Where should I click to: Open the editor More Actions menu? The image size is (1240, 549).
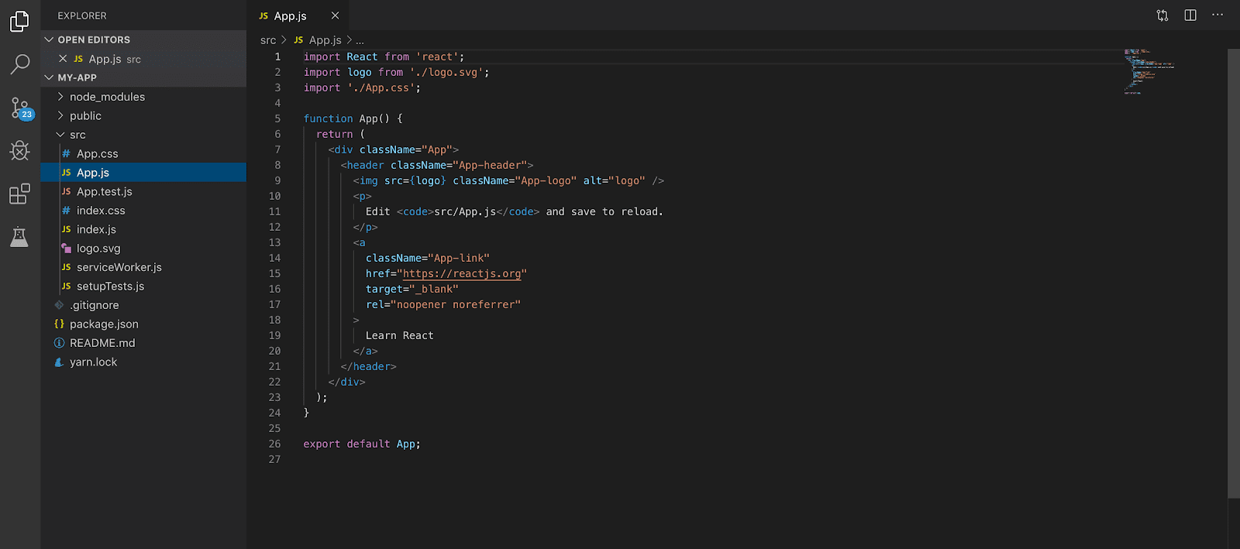tap(1218, 15)
